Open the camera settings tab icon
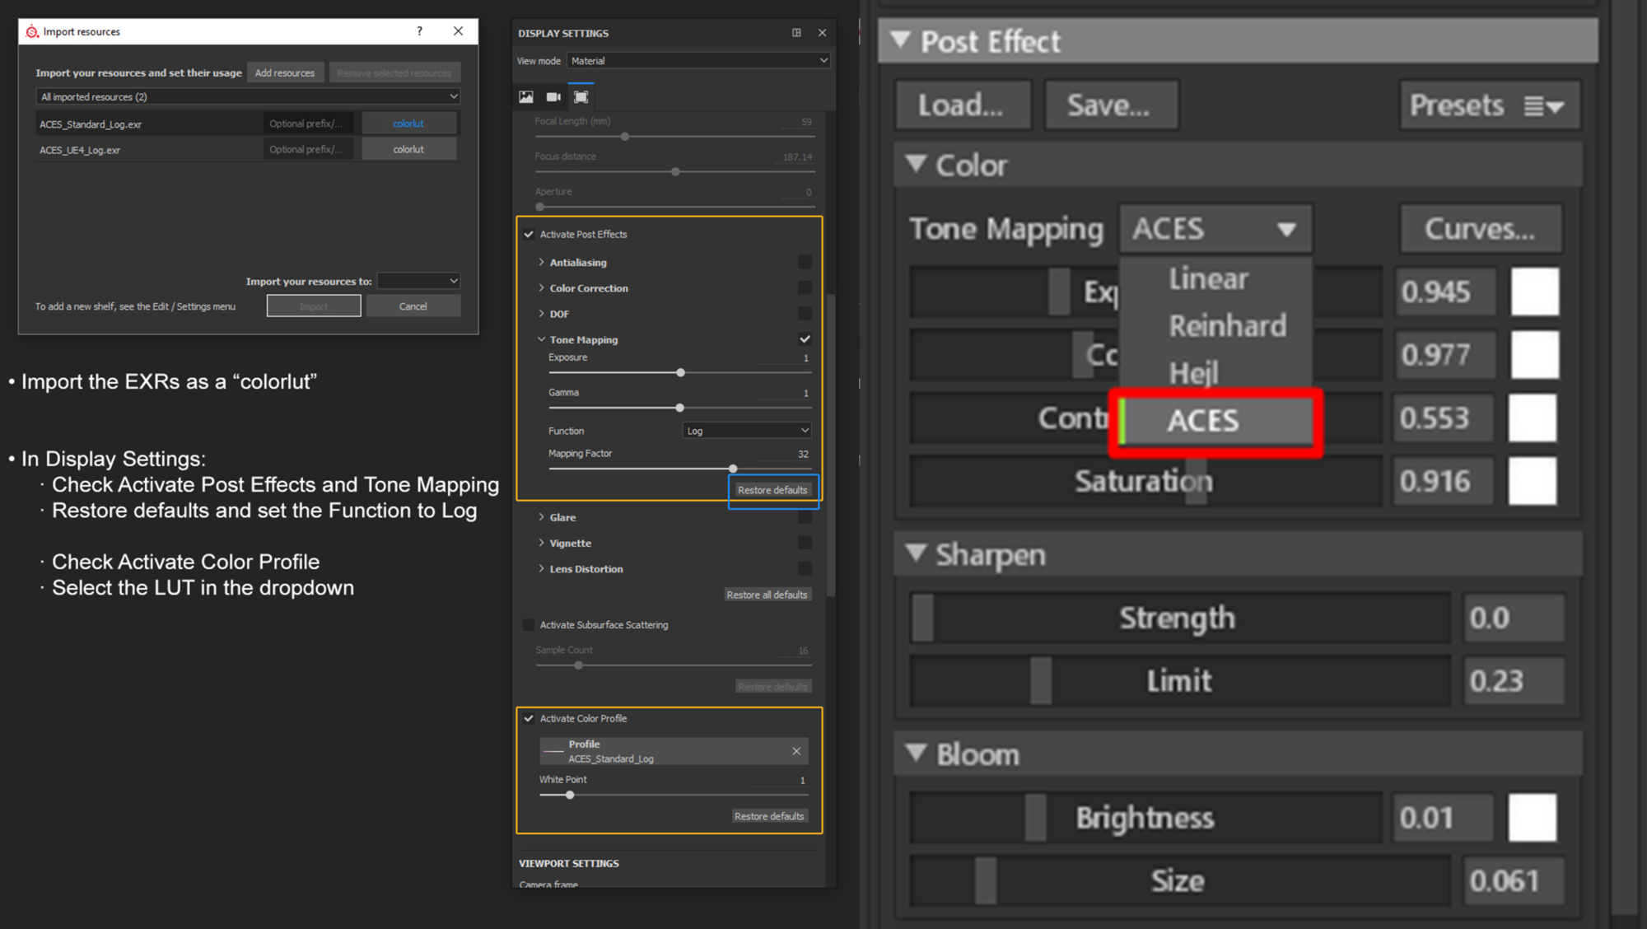 (553, 97)
